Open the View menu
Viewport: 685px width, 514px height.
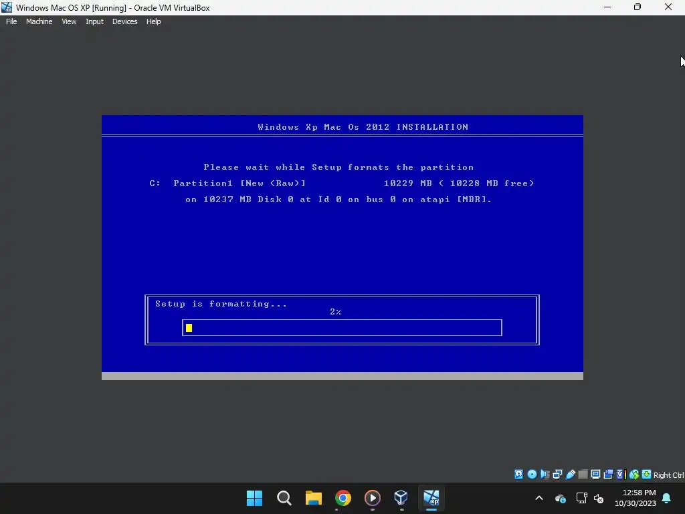69,21
